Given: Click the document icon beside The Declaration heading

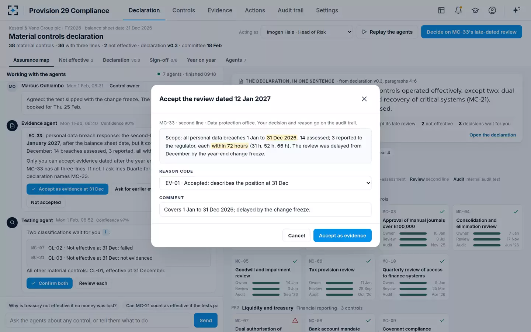Looking at the screenshot, I should (241, 81).
